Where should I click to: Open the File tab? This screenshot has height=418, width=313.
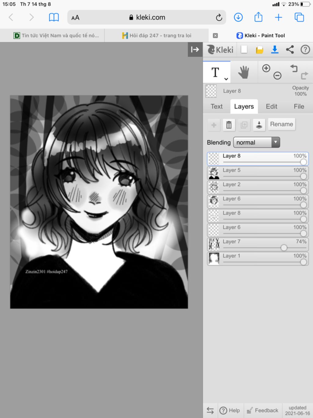click(x=299, y=107)
